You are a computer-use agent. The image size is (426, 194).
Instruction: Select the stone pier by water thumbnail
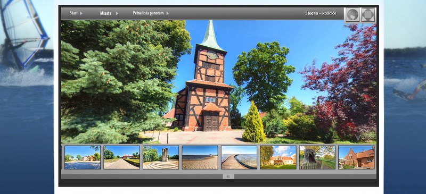point(239,157)
